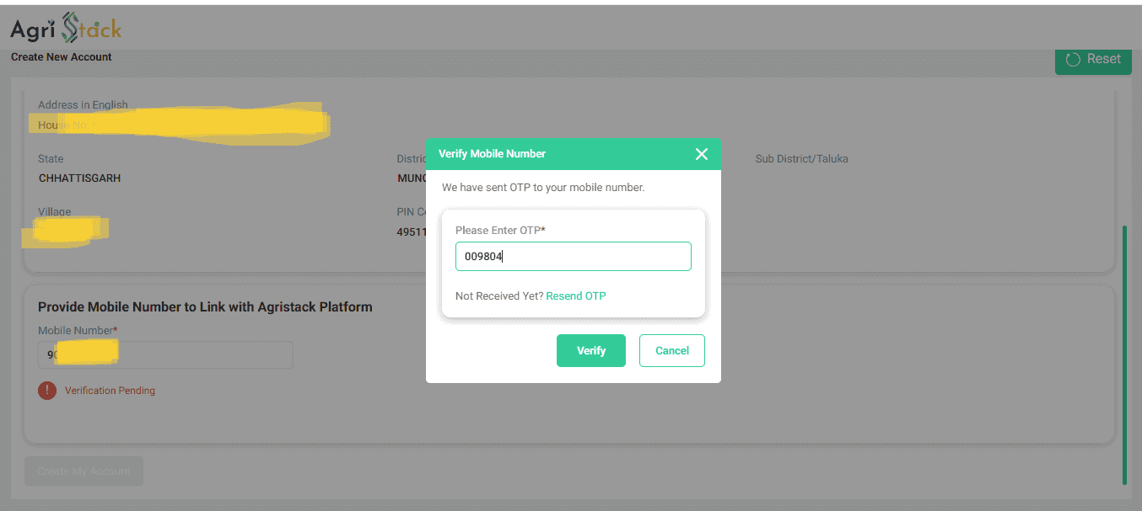Focus the Please Enter OTP field
1142x511 pixels.
coord(573,257)
